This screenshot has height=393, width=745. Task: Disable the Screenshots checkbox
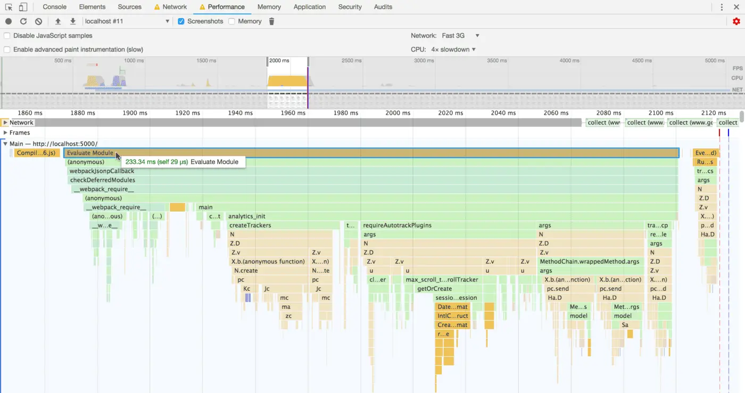coord(180,21)
